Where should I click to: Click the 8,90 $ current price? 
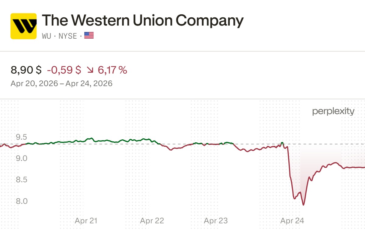[26, 70]
